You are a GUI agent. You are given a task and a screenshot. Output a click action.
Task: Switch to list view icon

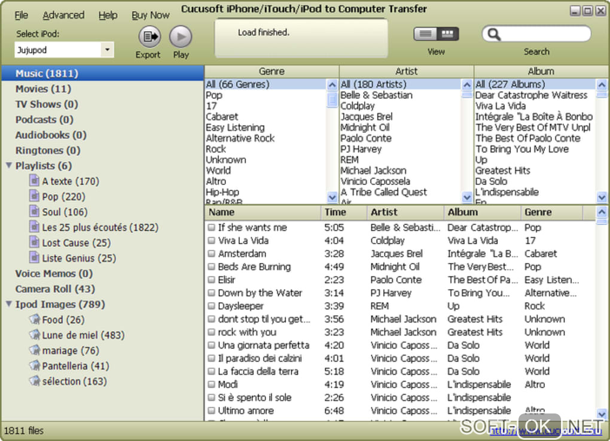tap(425, 34)
